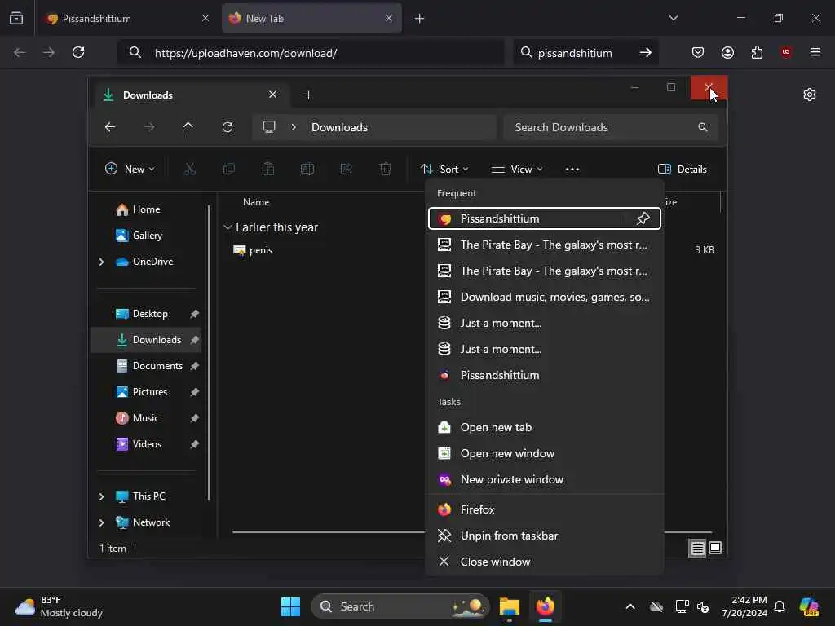
Task: Expand the This PC tree node
Action: (x=101, y=496)
